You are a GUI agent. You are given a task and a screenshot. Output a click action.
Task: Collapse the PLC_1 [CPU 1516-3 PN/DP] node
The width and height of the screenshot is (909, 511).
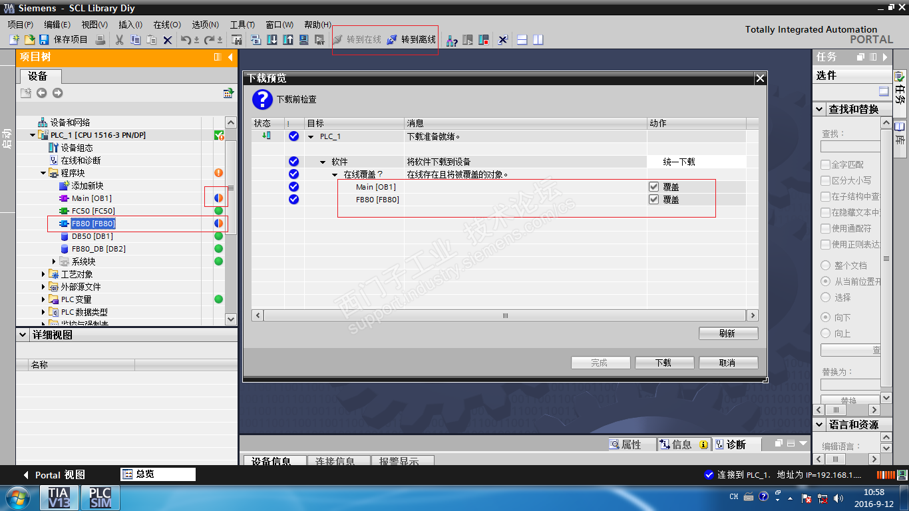[33, 135]
